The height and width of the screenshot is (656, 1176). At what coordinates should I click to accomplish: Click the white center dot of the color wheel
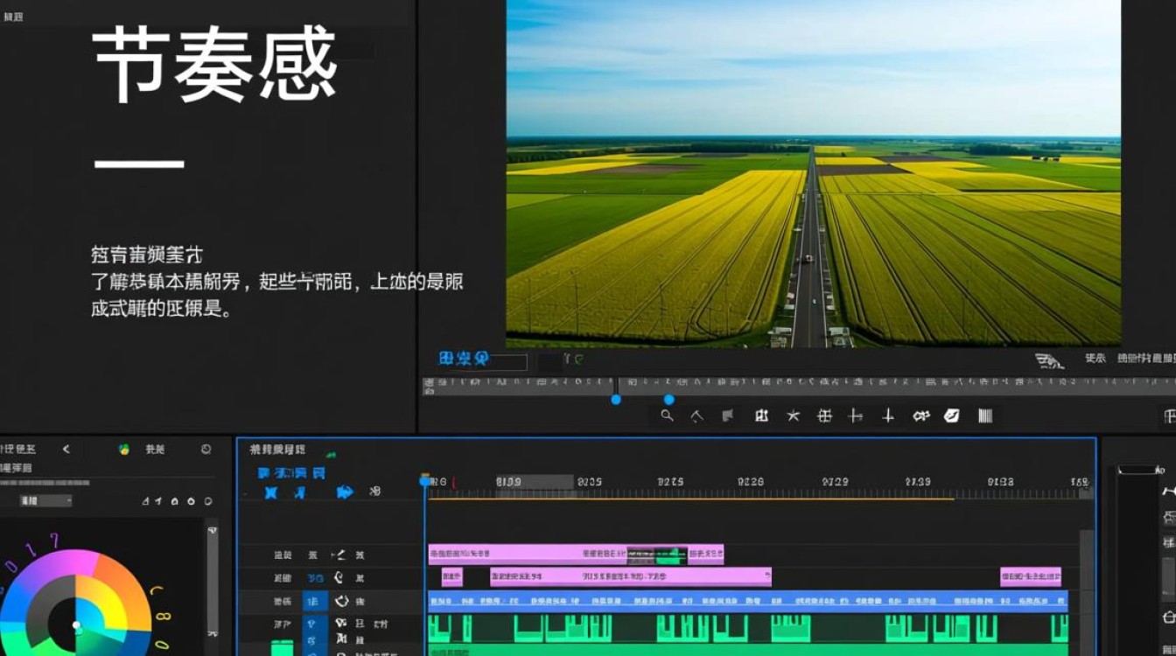[x=77, y=625]
